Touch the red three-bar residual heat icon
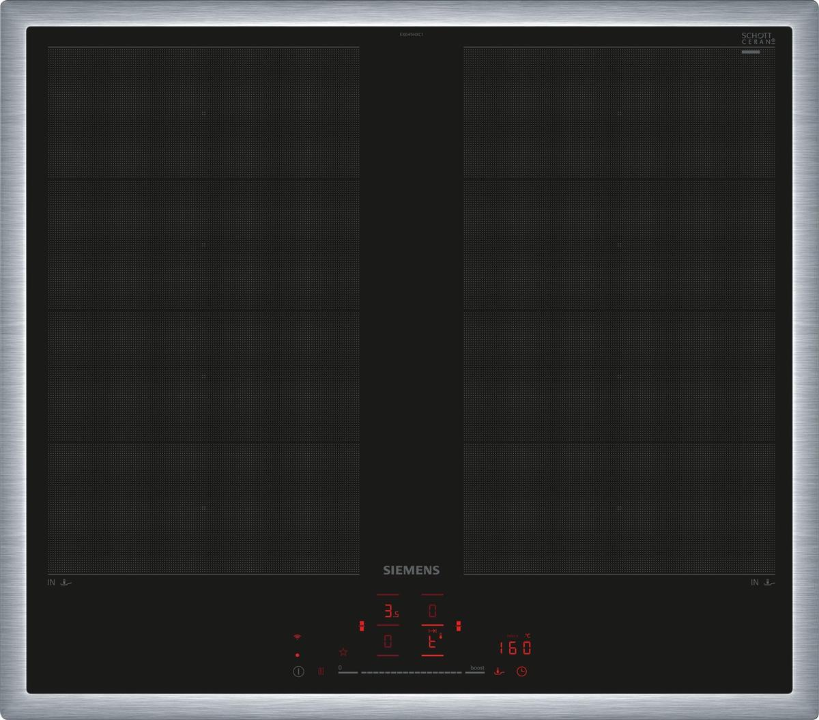This screenshot has width=819, height=720. (x=320, y=672)
